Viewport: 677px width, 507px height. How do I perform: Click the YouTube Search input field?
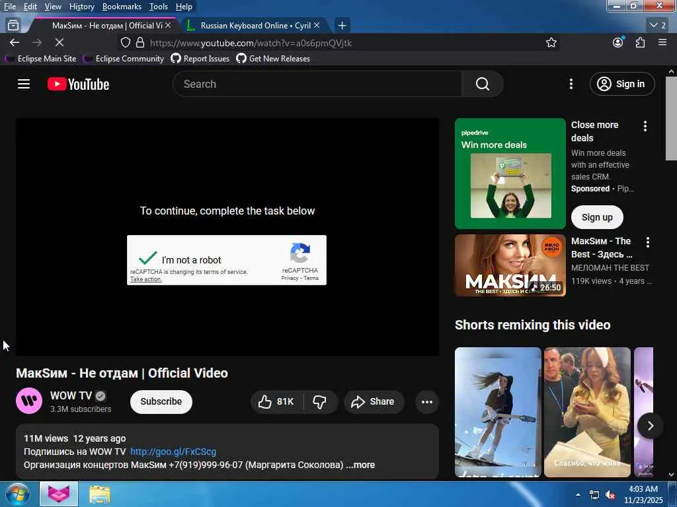pos(317,84)
